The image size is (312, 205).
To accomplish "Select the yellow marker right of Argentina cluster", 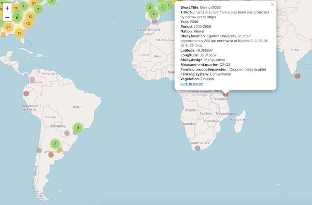I will [60, 150].
